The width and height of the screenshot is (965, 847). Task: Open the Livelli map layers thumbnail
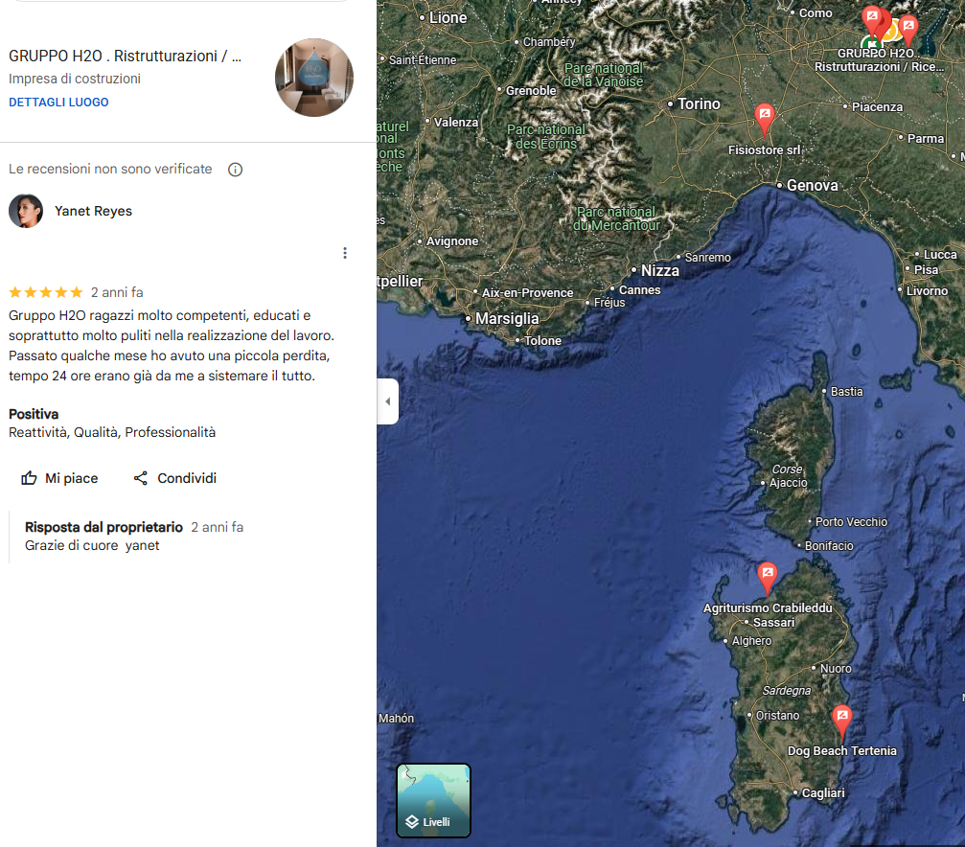[433, 800]
